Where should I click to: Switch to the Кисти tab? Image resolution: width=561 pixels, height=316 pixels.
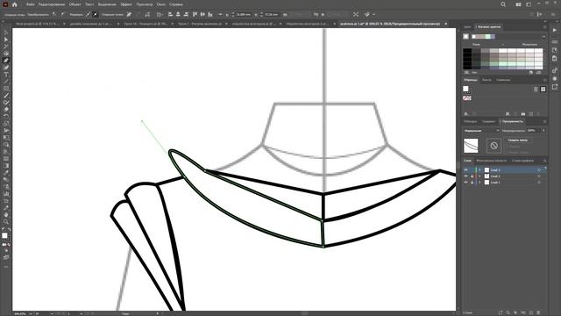(x=486, y=80)
